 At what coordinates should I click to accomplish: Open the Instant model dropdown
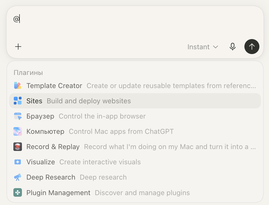(x=203, y=47)
